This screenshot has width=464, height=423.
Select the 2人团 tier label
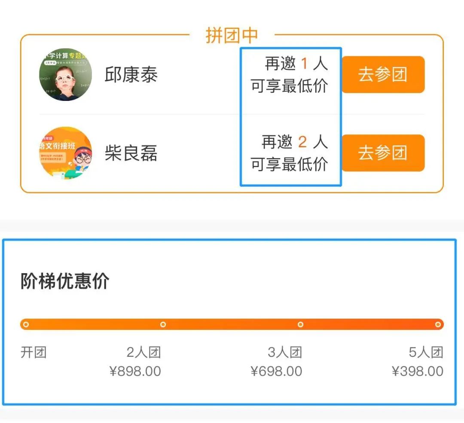tap(143, 353)
